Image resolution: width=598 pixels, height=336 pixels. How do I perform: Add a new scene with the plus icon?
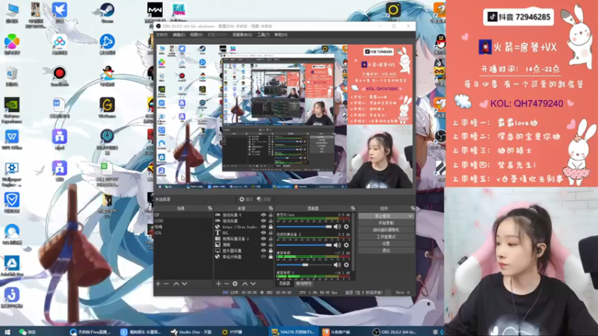point(158,284)
